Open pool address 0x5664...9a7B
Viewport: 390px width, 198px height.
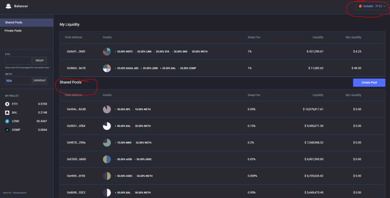point(76,68)
